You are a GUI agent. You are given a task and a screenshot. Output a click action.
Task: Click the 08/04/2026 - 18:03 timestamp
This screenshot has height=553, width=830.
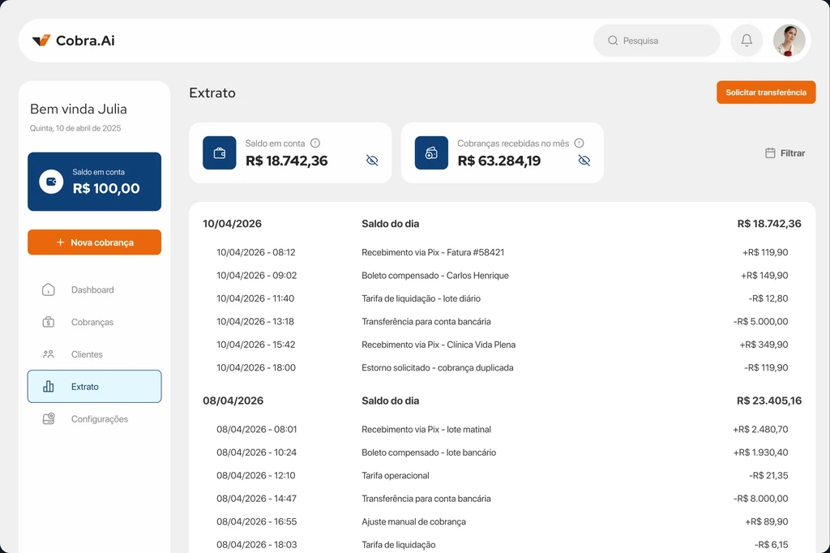click(257, 545)
